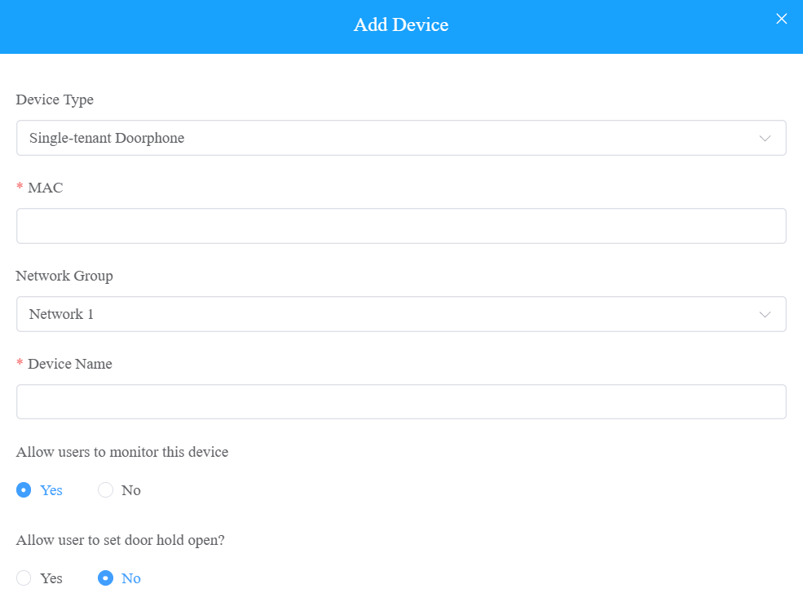The image size is (803, 602).
Task: Open the Network Group dropdown showing Network 1
Action: pyautogui.click(x=401, y=314)
